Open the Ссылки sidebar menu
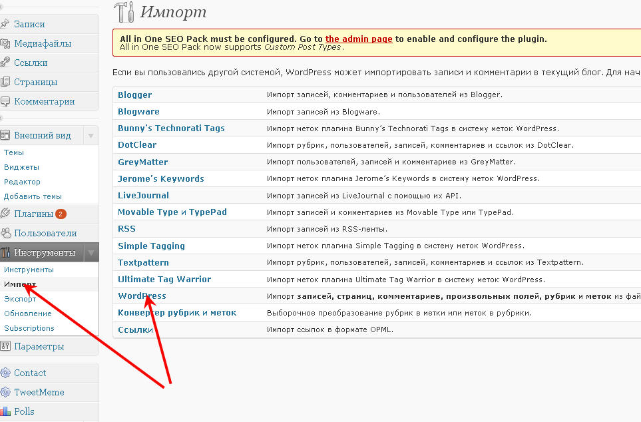The height and width of the screenshot is (422, 641). (31, 63)
